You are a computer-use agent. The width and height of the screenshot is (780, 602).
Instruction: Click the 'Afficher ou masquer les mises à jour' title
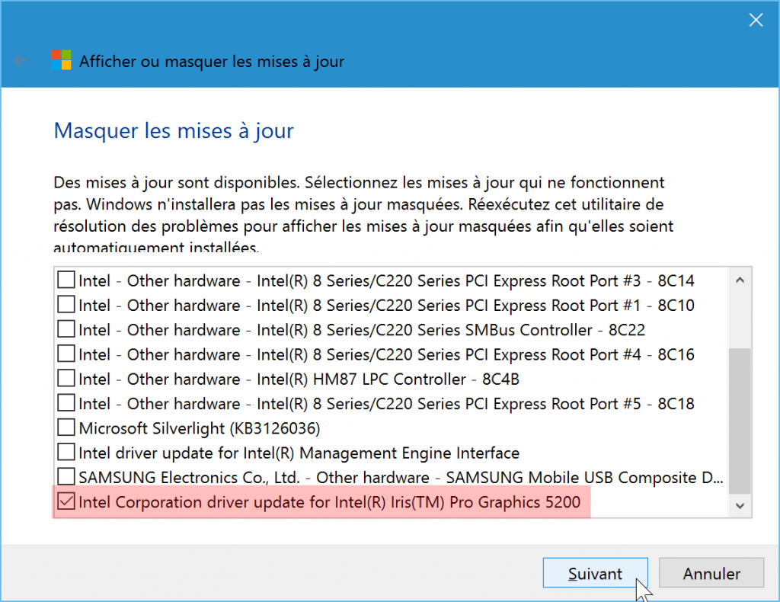pos(212,62)
